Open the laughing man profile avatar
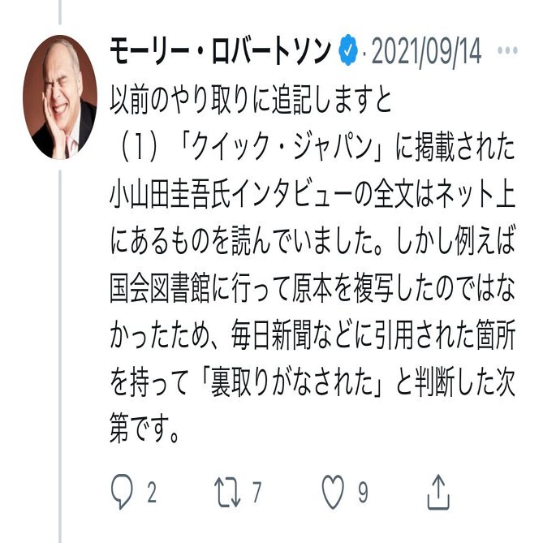 [60, 97]
